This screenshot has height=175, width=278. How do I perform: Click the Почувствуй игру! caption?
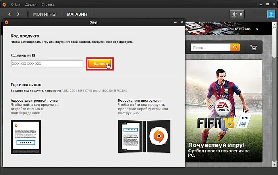point(216,145)
